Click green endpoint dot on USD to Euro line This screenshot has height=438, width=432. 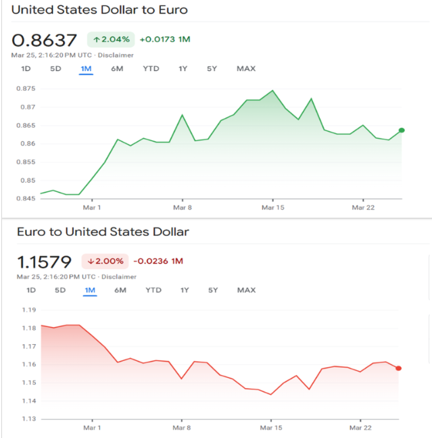[x=402, y=130]
